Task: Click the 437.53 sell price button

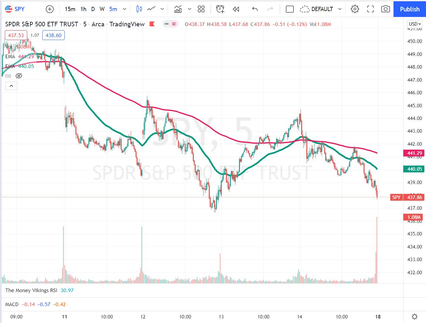Action: click(16, 35)
